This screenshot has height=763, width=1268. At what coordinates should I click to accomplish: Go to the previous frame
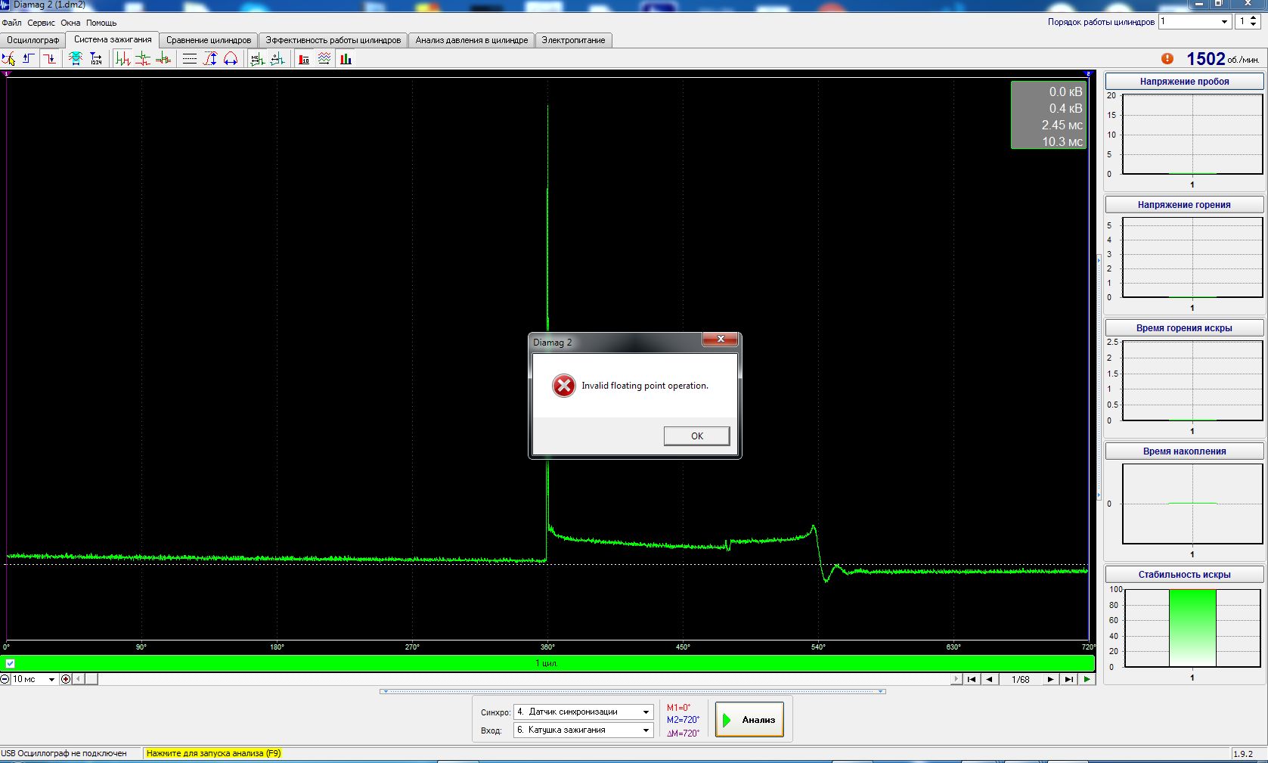(989, 679)
